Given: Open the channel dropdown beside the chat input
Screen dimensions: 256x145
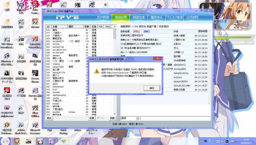Looking at the screenshot, I should [x=137, y=118].
